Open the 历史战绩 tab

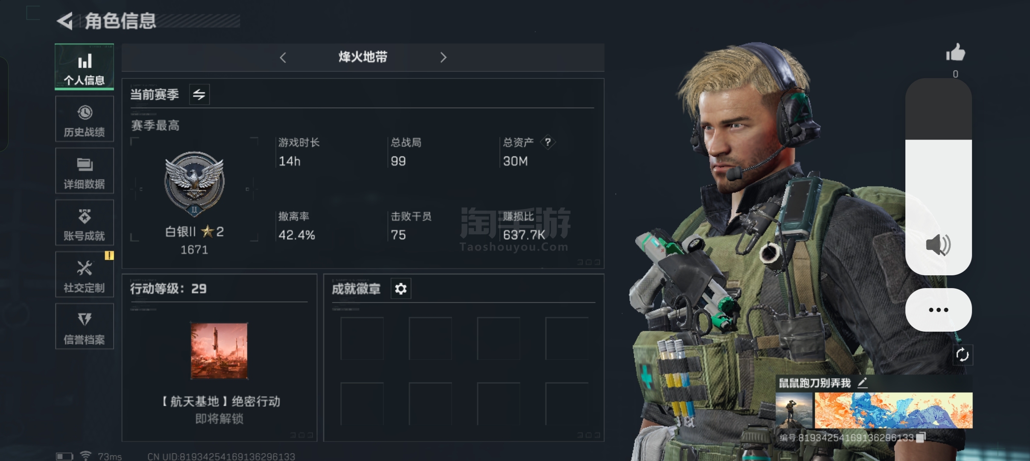click(85, 119)
